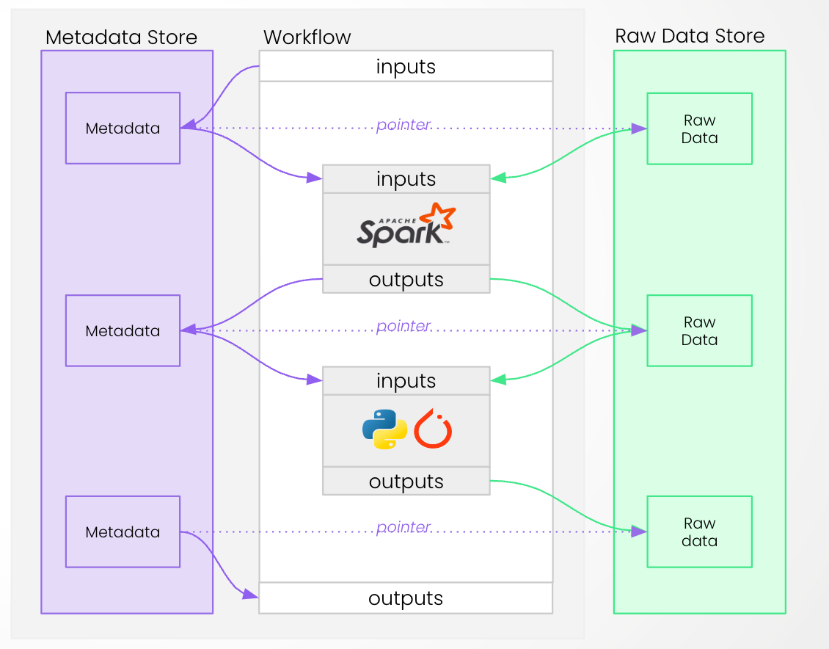Click the inputs header of the Spark task
The width and height of the screenshot is (829, 649).
[406, 179]
